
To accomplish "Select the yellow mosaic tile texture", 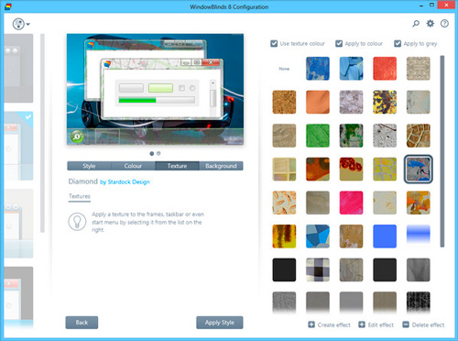I will (x=385, y=170).
